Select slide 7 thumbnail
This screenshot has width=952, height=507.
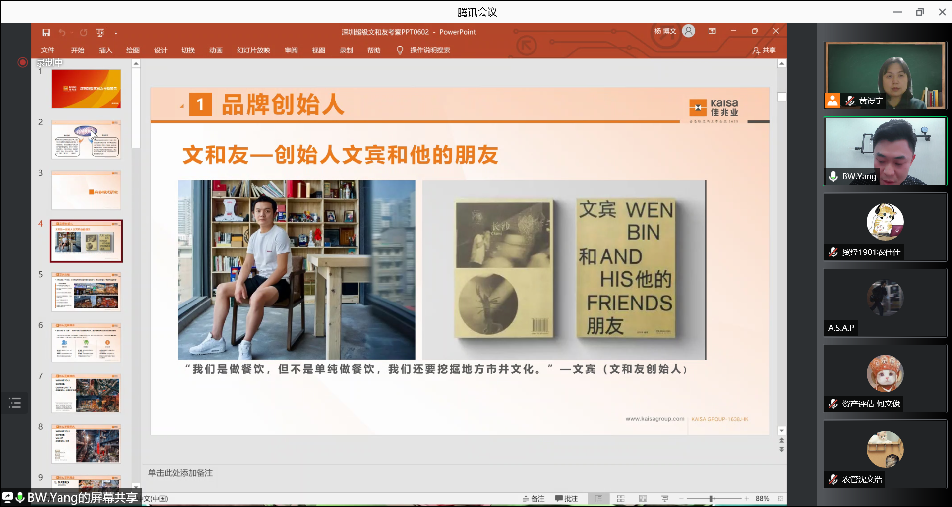pos(86,394)
